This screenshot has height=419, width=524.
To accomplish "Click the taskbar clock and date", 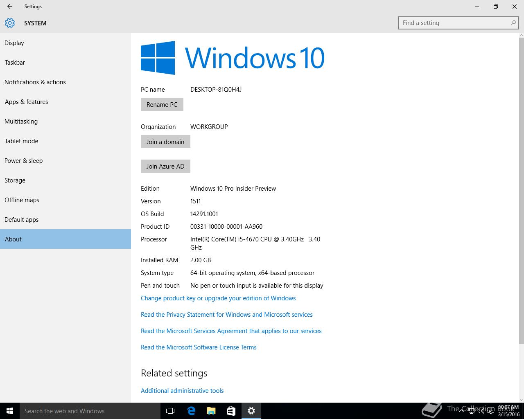I will 509,411.
